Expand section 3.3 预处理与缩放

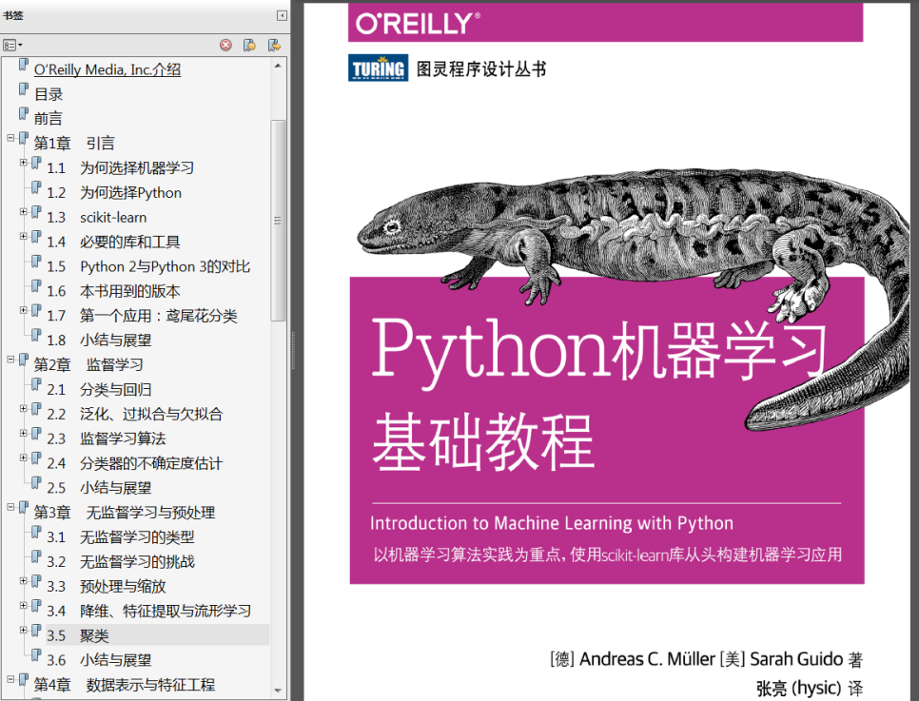tap(24, 581)
